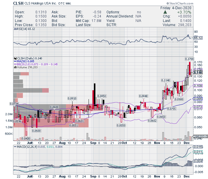Click the lower Bollinger band box 0.073

coord(198,107)
